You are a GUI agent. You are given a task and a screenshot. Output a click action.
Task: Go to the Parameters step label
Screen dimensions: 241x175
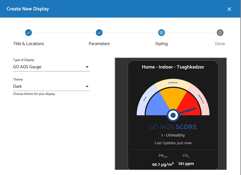point(99,44)
